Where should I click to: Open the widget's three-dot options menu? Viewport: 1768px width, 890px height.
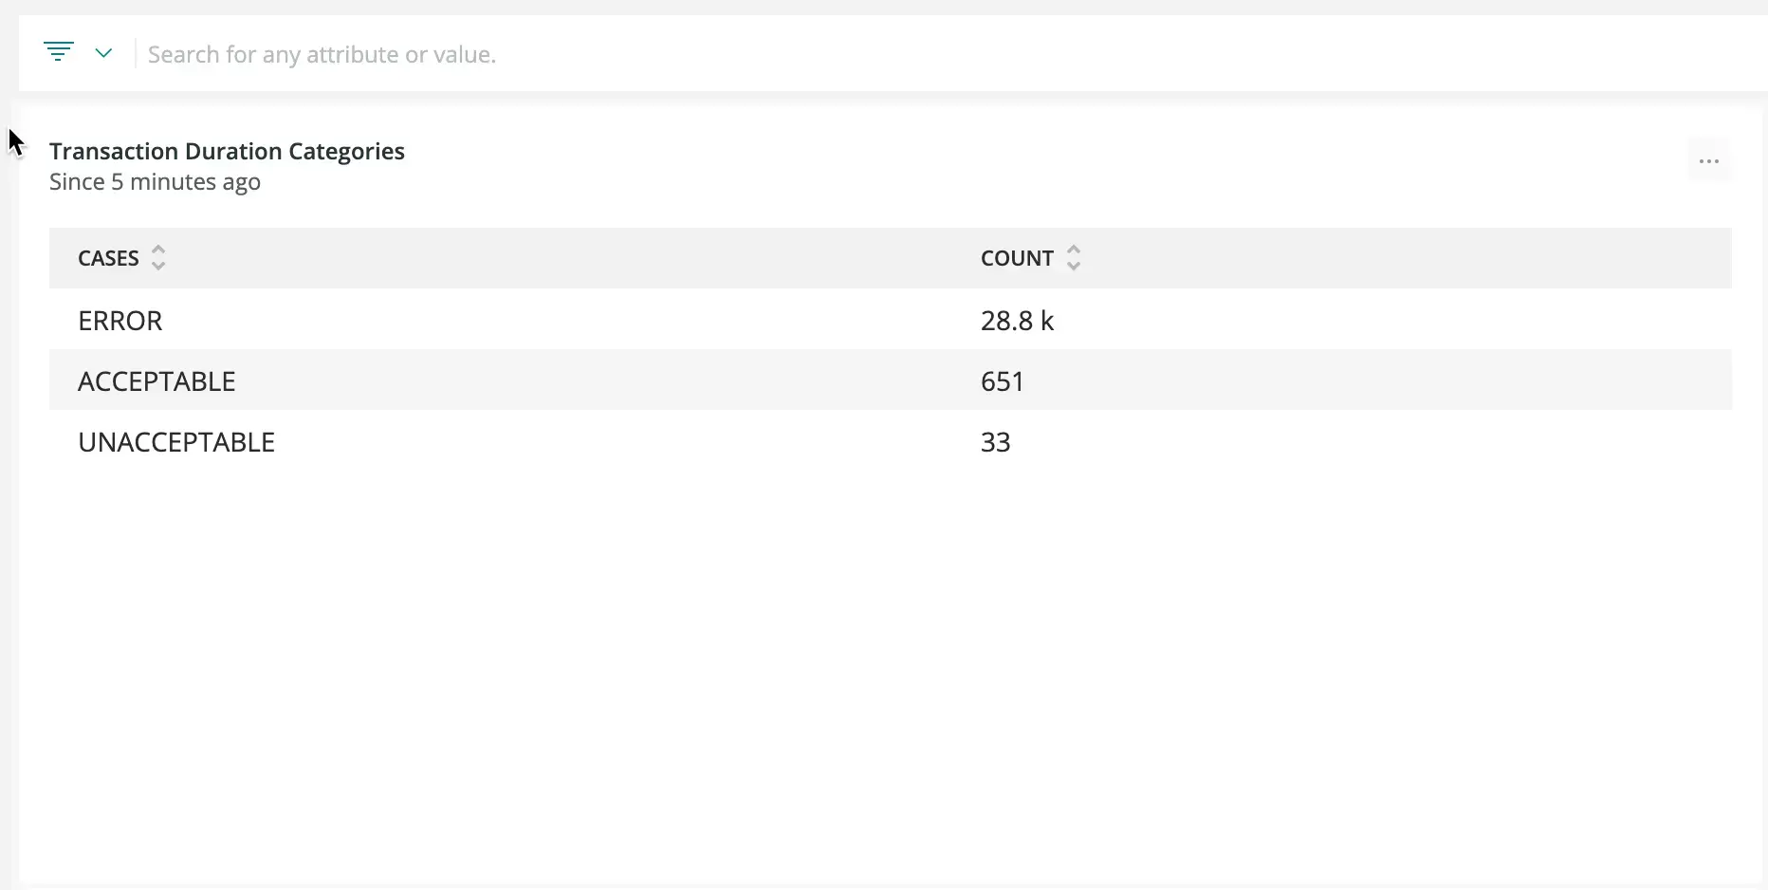click(x=1708, y=161)
